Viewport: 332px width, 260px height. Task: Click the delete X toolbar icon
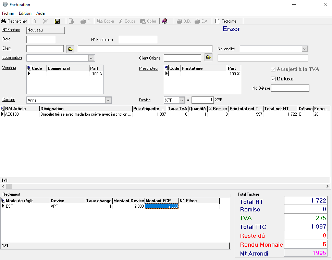point(45,21)
